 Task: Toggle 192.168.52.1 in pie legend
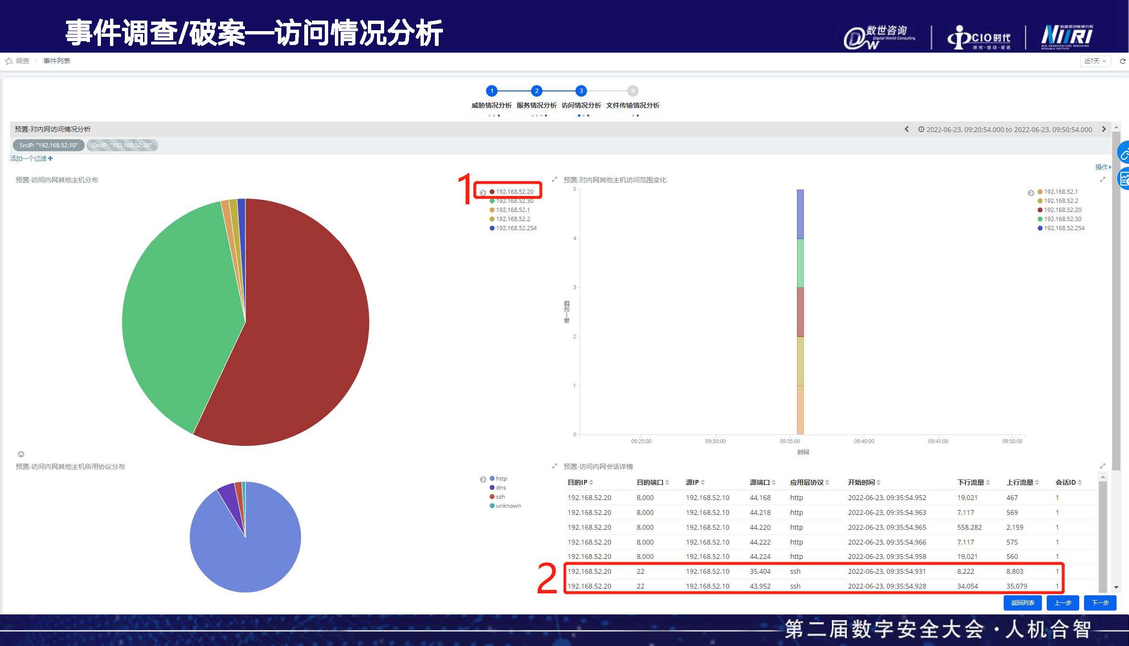[509, 210]
